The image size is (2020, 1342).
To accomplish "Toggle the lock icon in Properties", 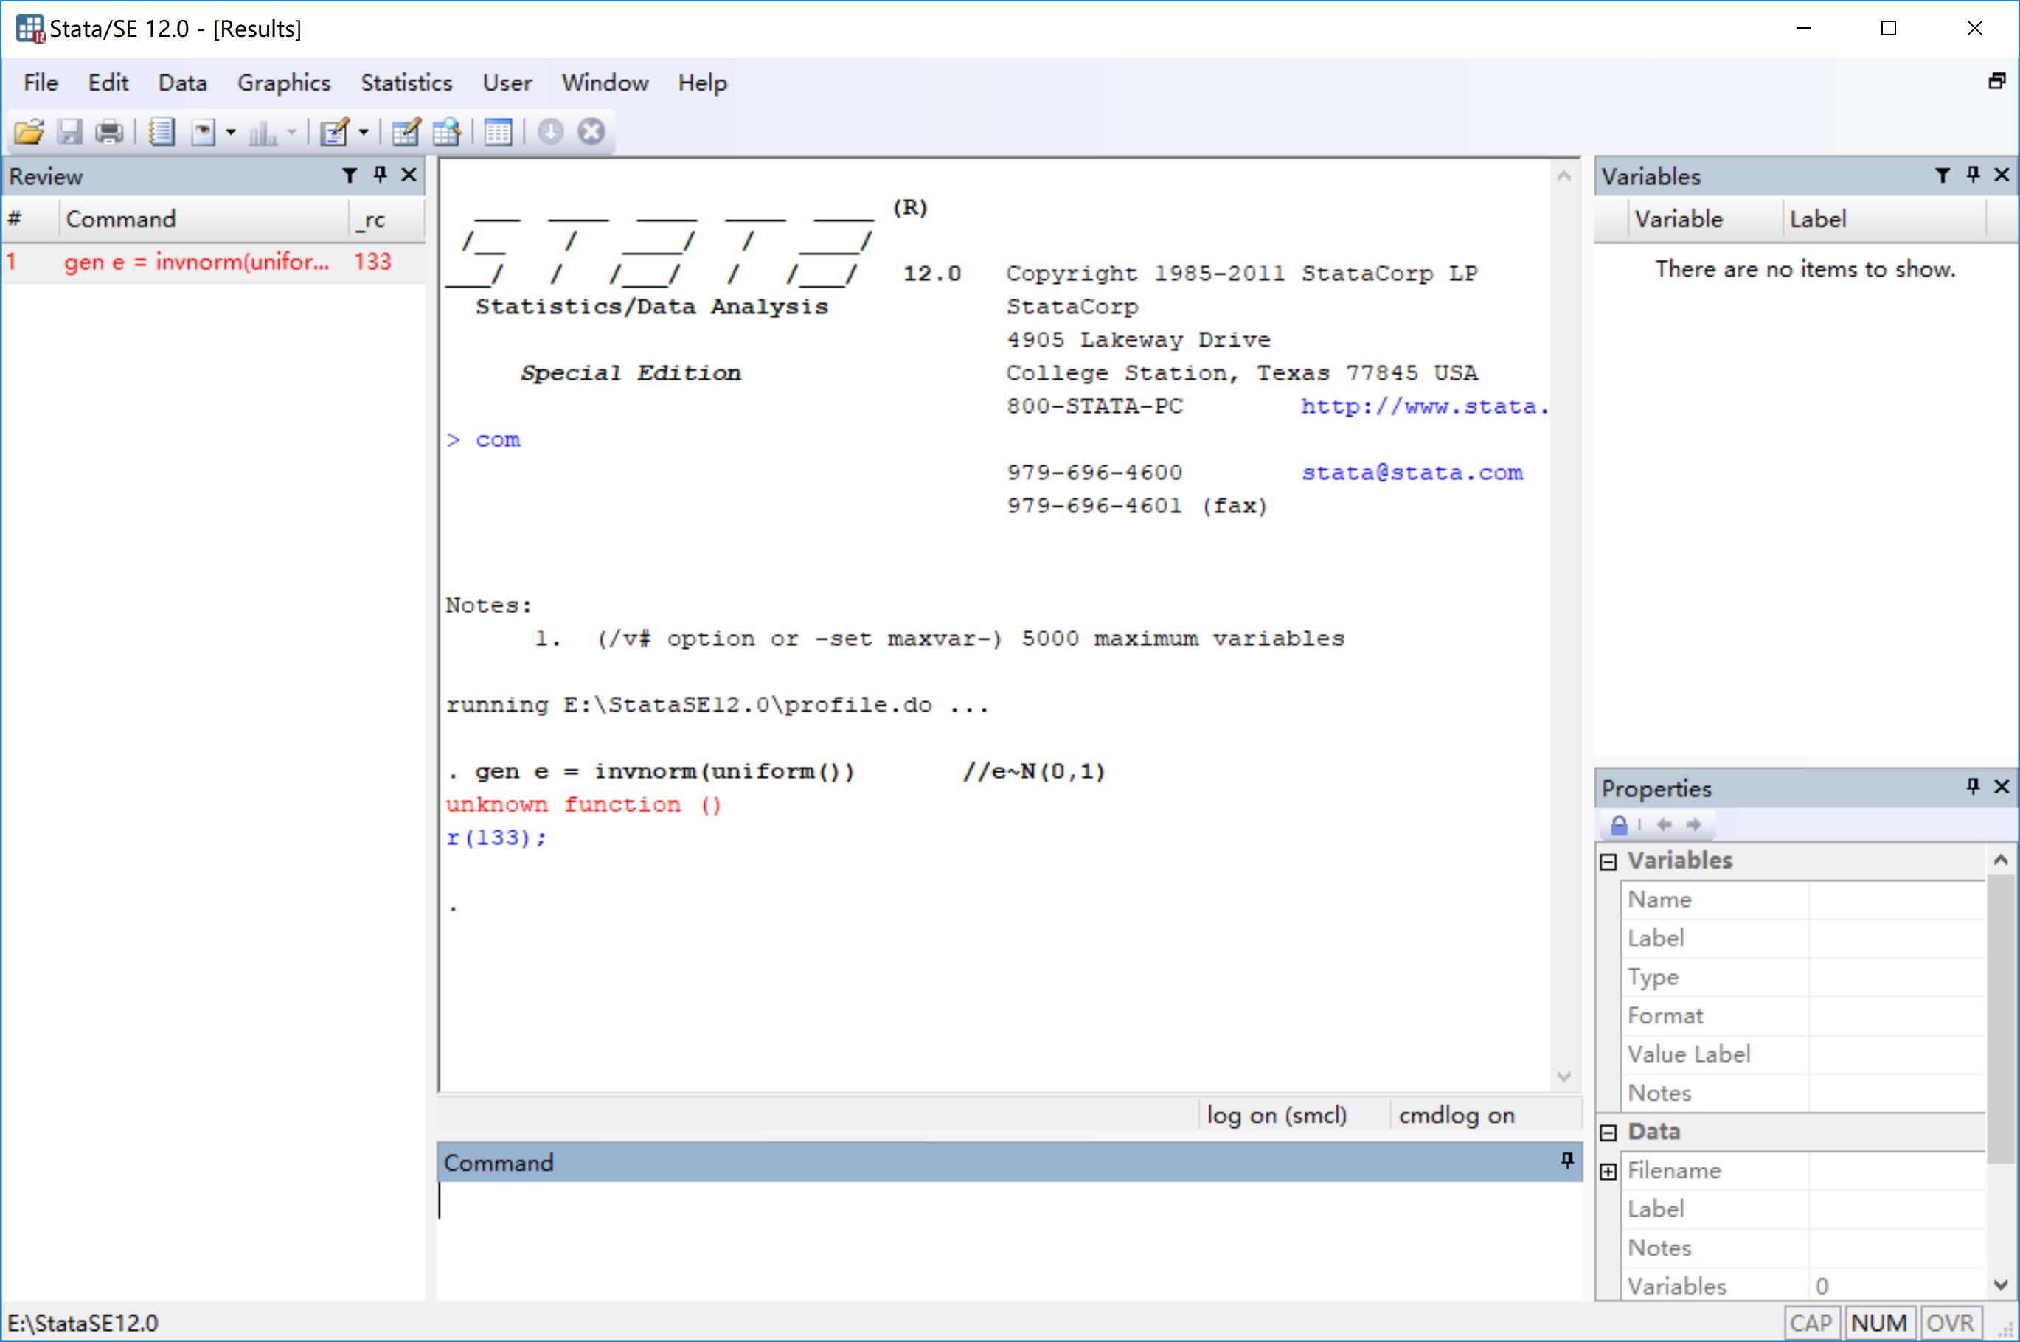I will click(1619, 825).
